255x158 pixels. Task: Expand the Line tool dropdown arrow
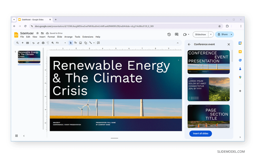coord(94,43)
